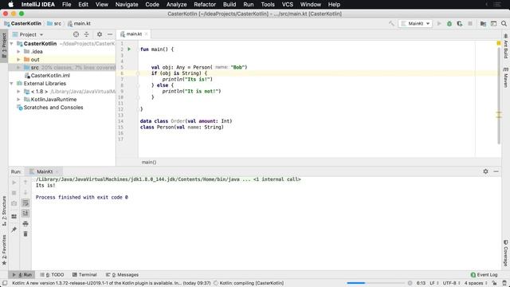Collapse the CasterKotlin project node

click(12, 44)
